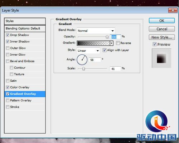Open the Blend Mode dropdown

click(x=96, y=31)
